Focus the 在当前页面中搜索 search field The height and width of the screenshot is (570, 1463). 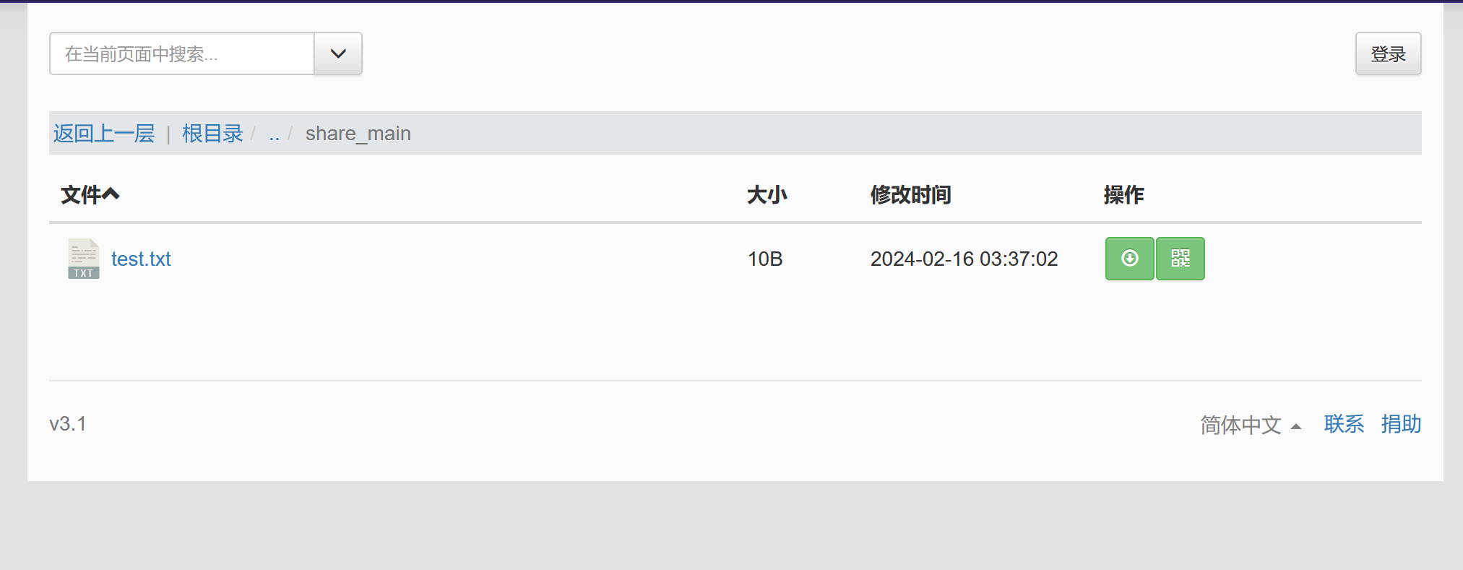(x=182, y=53)
